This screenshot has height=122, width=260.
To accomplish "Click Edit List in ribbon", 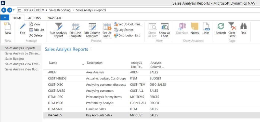I will (37, 30).
